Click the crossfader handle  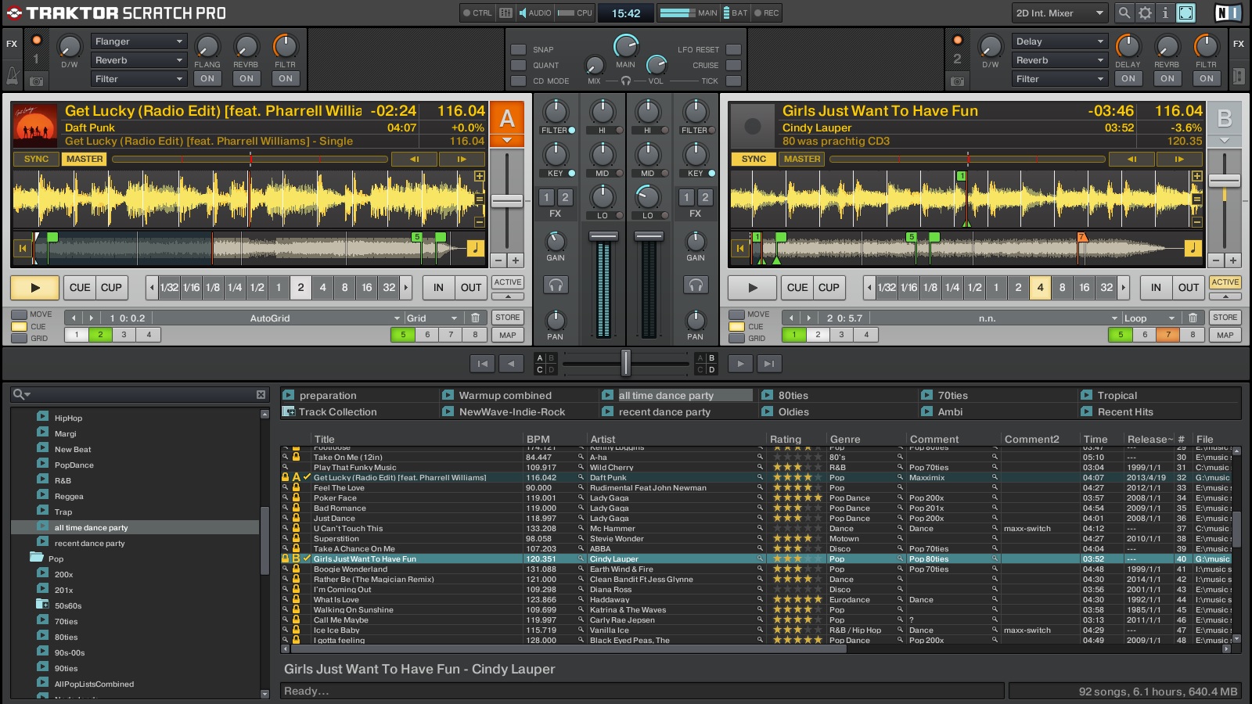[625, 363]
